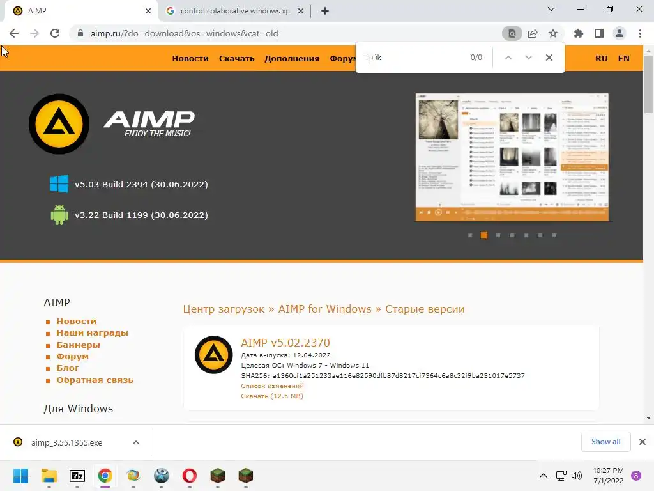Open Форум in the sidebar

(x=73, y=357)
